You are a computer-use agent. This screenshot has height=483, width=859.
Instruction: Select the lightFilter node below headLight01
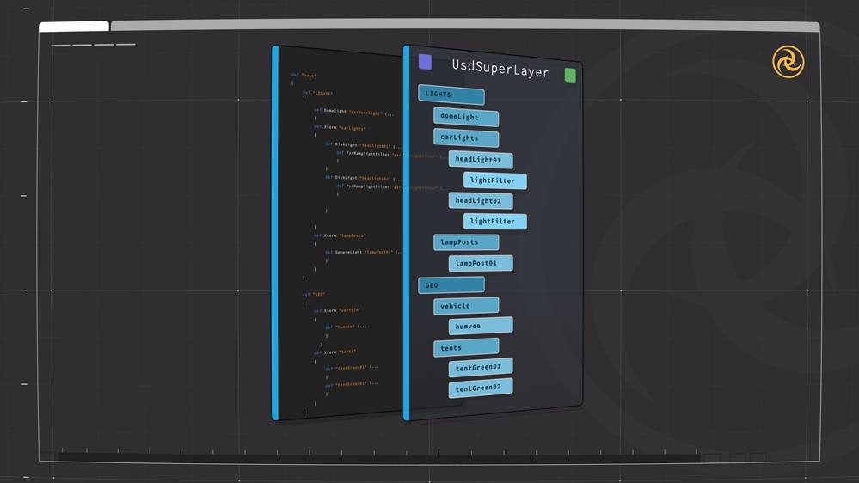pyautogui.click(x=495, y=180)
